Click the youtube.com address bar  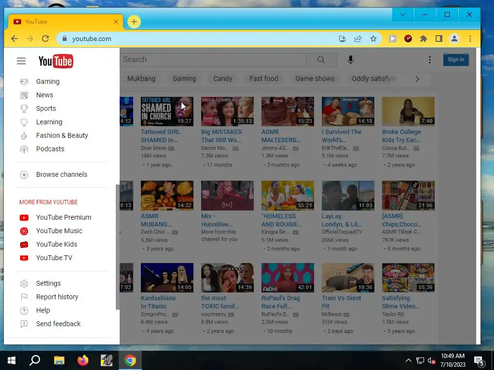202,39
